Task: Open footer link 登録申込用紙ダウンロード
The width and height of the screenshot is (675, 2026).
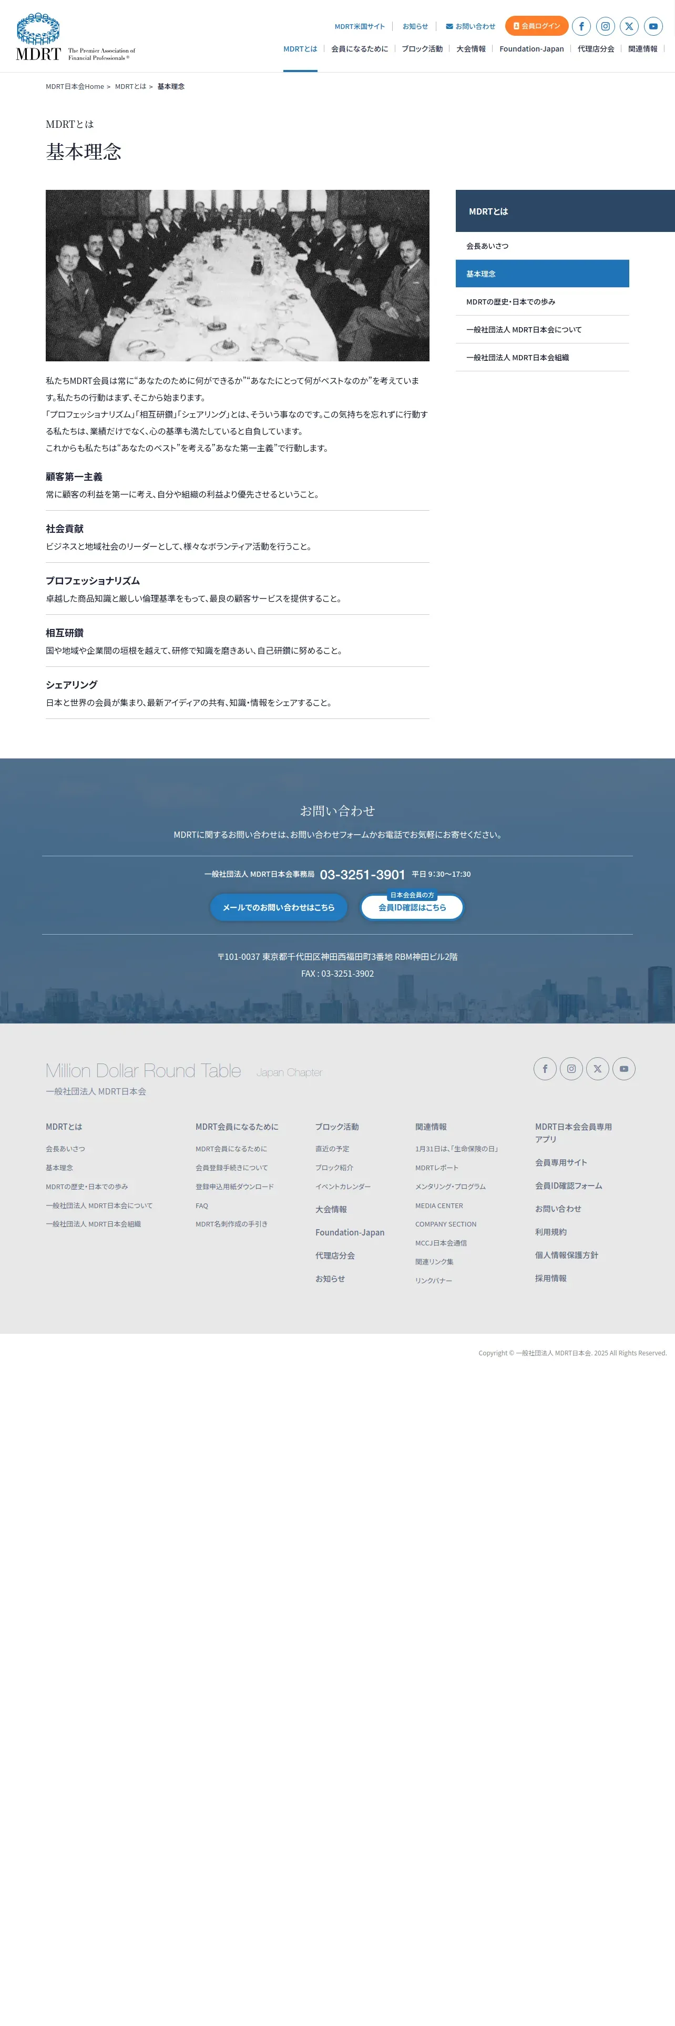Action: pyautogui.click(x=235, y=1187)
